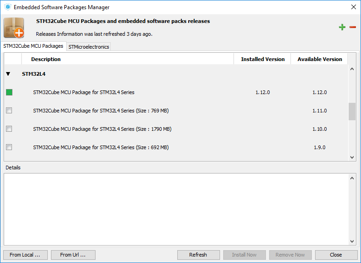
Task: Select the row with 'Size : 692 MB'
Action: 175,147
